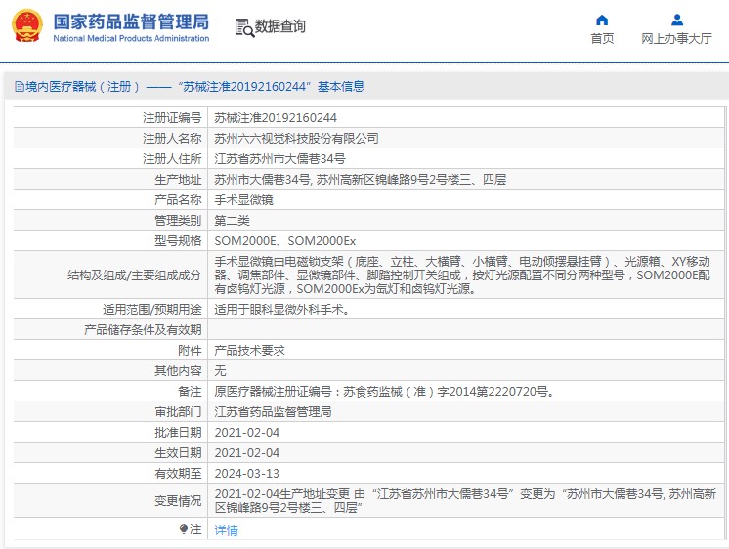Select management category 第二类
The height and width of the screenshot is (549, 729).
232,221
